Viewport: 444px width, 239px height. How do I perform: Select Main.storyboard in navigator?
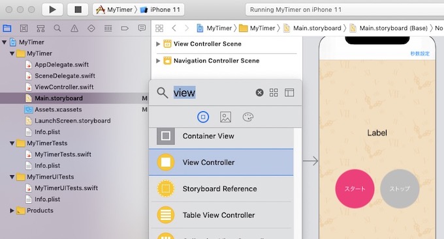74,98
